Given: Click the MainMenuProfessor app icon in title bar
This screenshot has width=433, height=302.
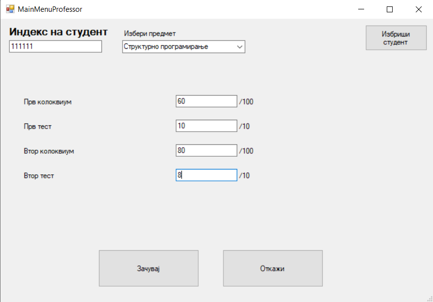Looking at the screenshot, I should pos(10,9).
